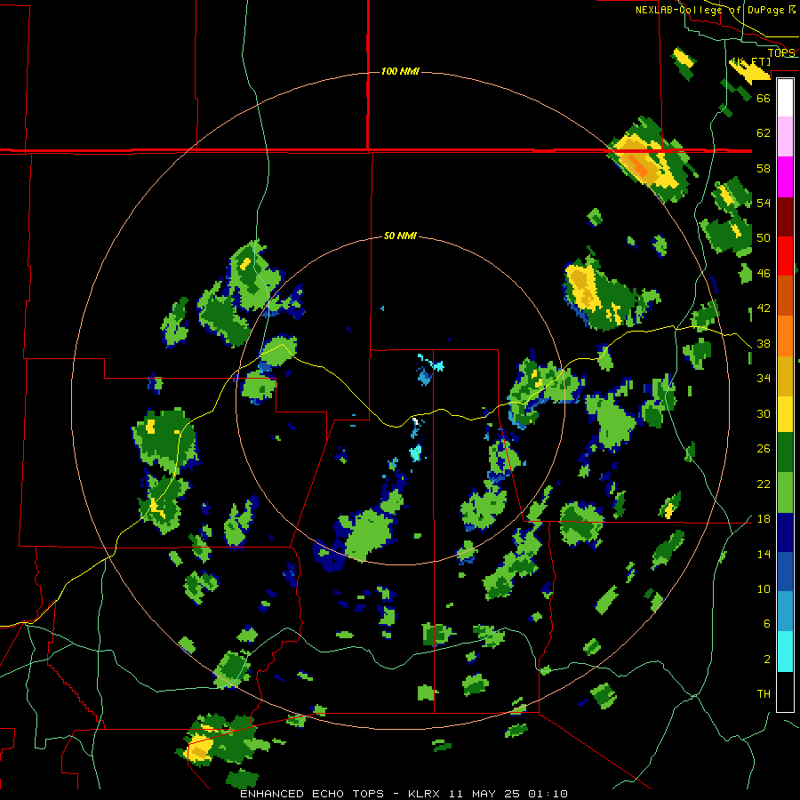Image resolution: width=800 pixels, height=800 pixels.
Task: Click the legend value "6"
Action: [x=766, y=624]
